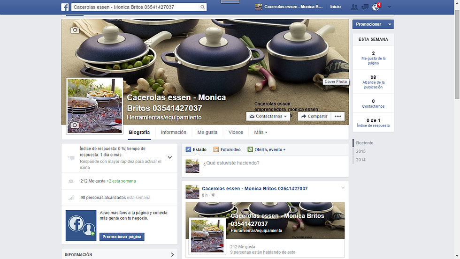Click privacy gear icon beside 8 h

click(x=213, y=195)
